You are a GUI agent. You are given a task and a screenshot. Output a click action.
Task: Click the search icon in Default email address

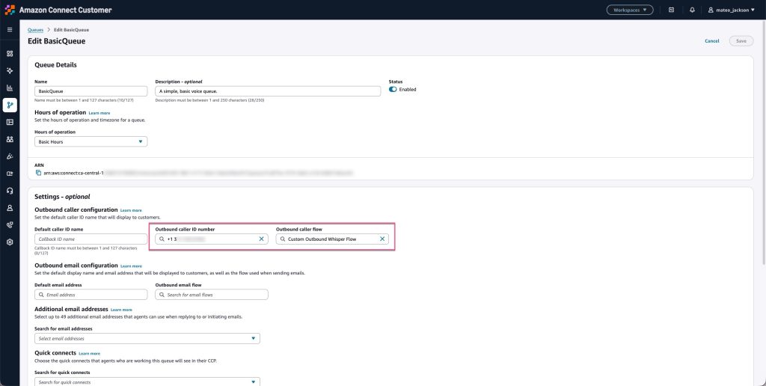pyautogui.click(x=41, y=295)
